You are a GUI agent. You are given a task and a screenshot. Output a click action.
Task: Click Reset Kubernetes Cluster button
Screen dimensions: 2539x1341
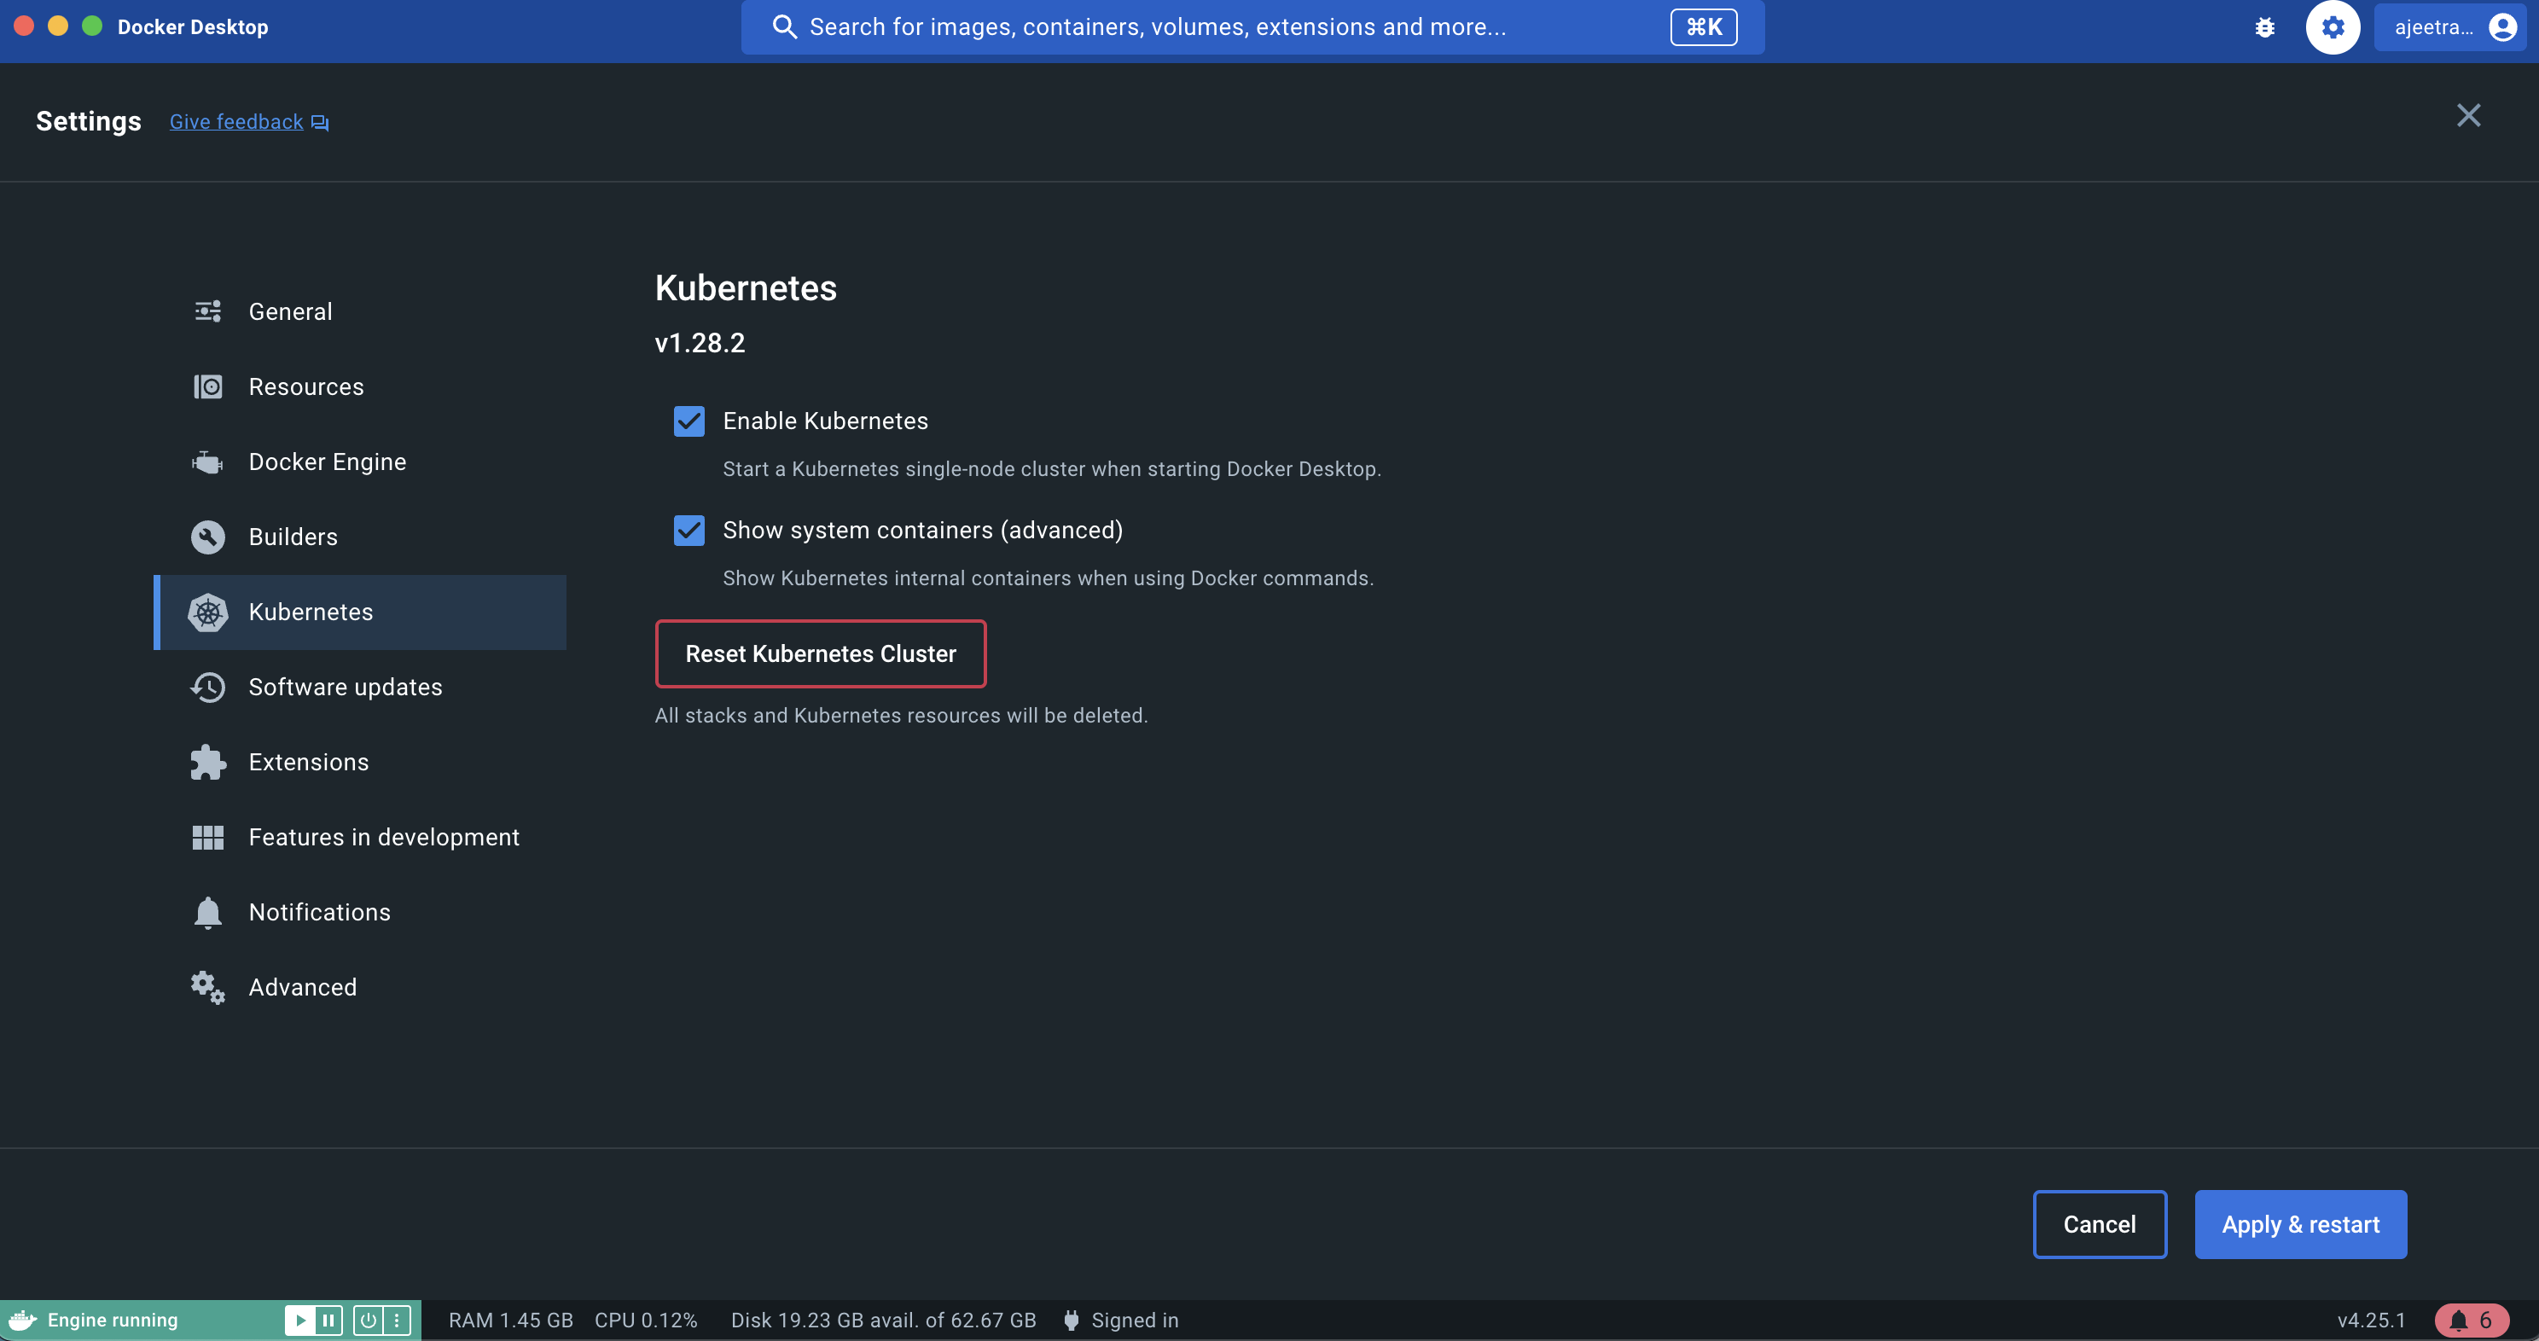point(820,653)
